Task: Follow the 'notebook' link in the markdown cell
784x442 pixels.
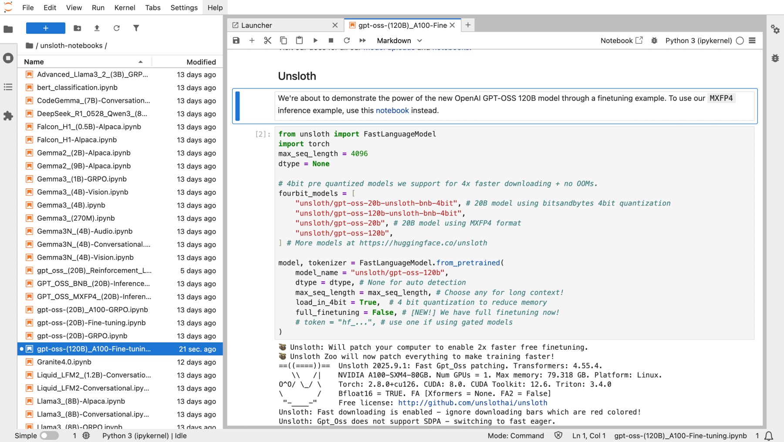Action: (x=392, y=111)
